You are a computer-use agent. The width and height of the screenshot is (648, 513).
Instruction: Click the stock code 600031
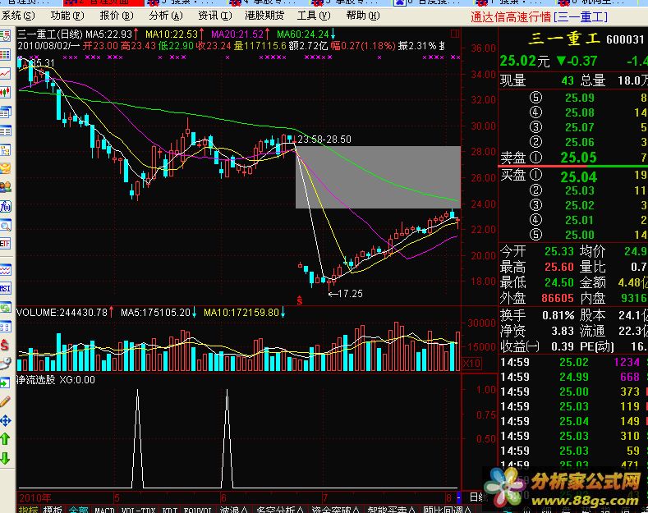625,39
